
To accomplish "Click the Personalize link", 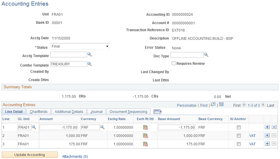I will 187,106.
